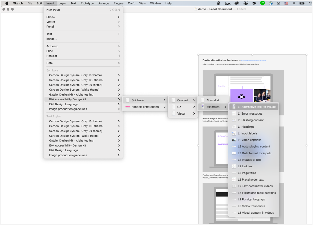Click the Bluetooth status icon
Screen dimensions: 313x225
tap(294, 3)
